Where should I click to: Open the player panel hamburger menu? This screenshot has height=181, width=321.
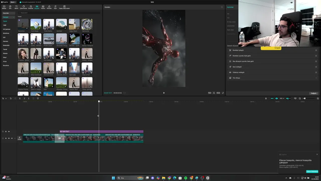point(222,7)
